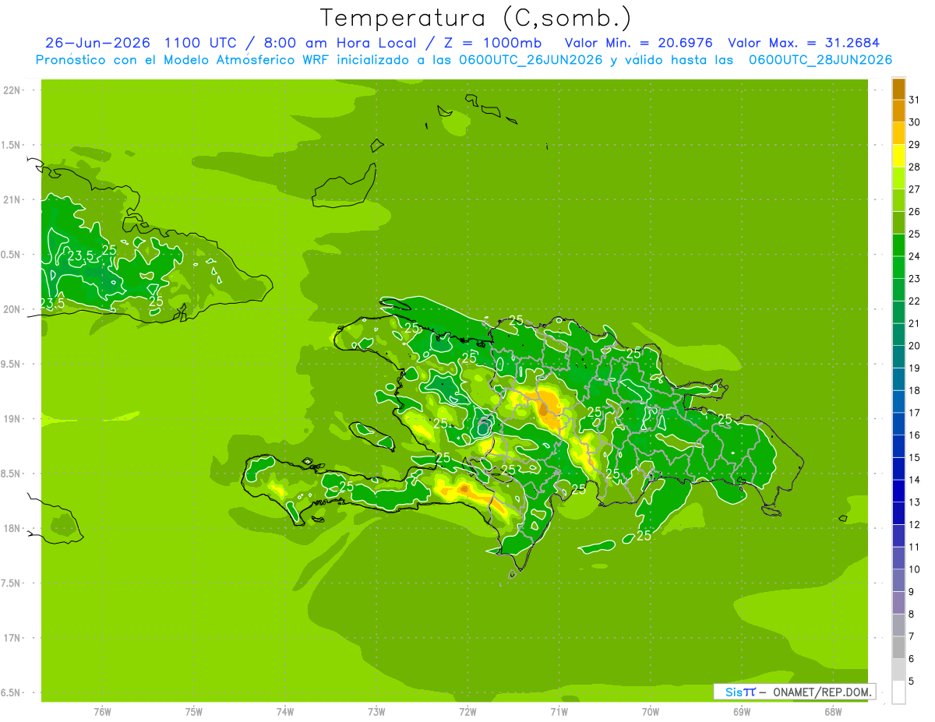Pick the dark orange top legend swatch

pos(898,90)
